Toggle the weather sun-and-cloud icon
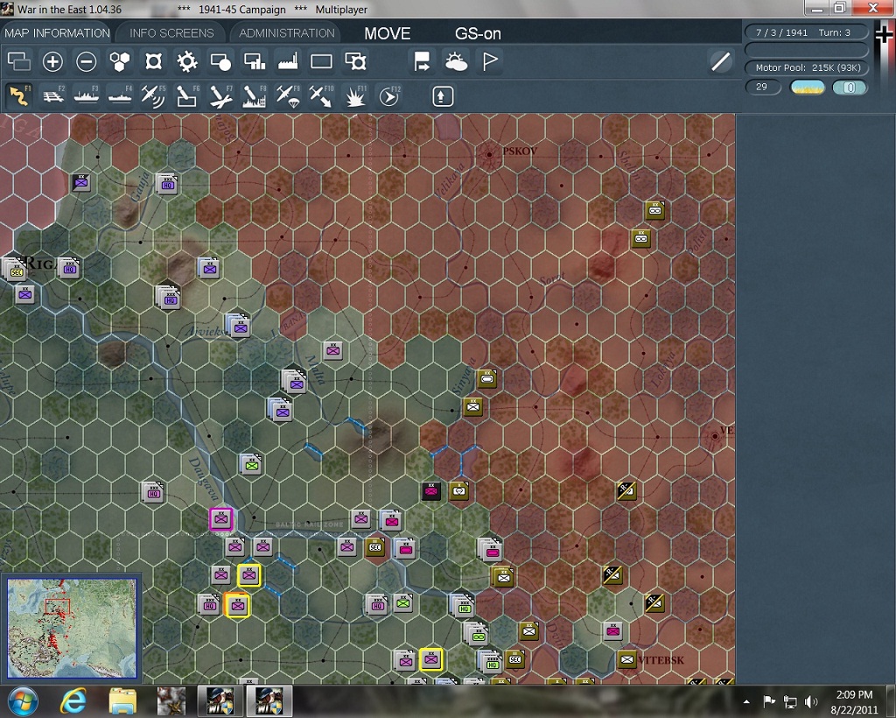The height and width of the screenshot is (718, 896). pos(456,61)
